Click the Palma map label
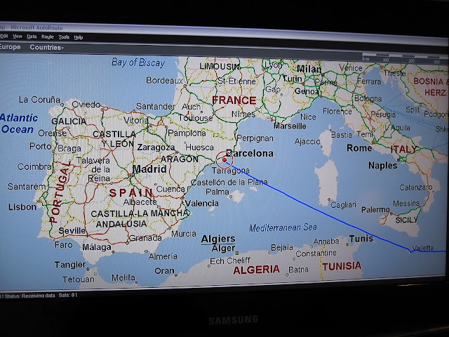 coord(217,192)
